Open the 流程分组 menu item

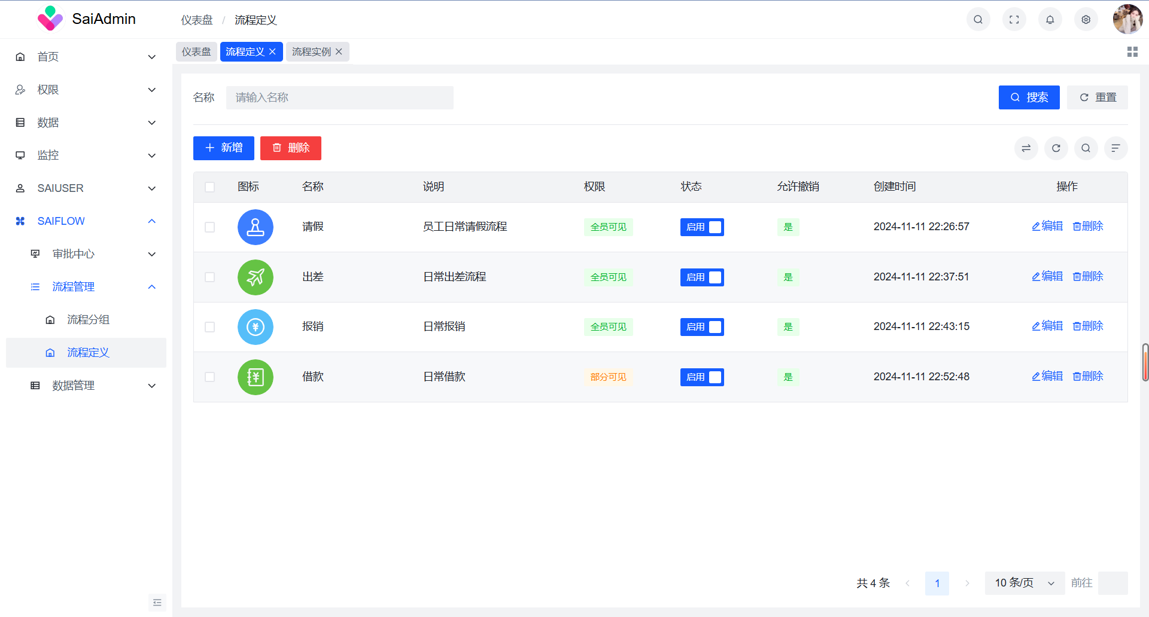pos(88,319)
